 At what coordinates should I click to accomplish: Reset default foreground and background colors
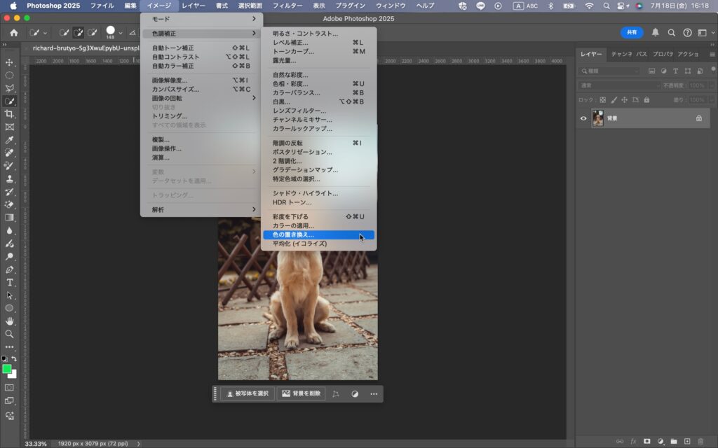4,359
